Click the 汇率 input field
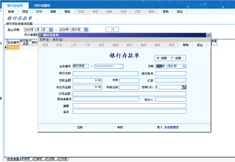This screenshot has width=235, height=162. pyautogui.click(x=171, y=80)
